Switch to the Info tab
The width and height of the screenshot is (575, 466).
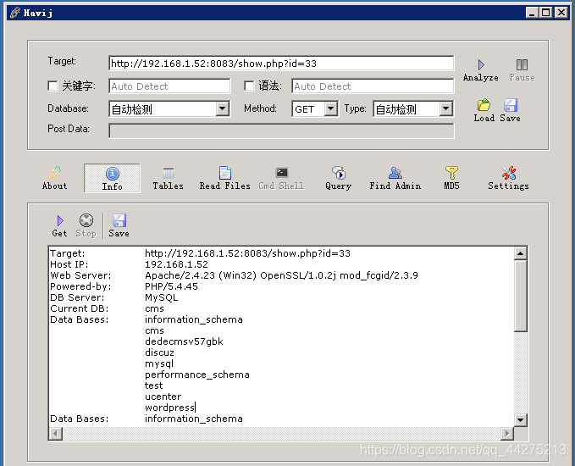pyautogui.click(x=113, y=178)
